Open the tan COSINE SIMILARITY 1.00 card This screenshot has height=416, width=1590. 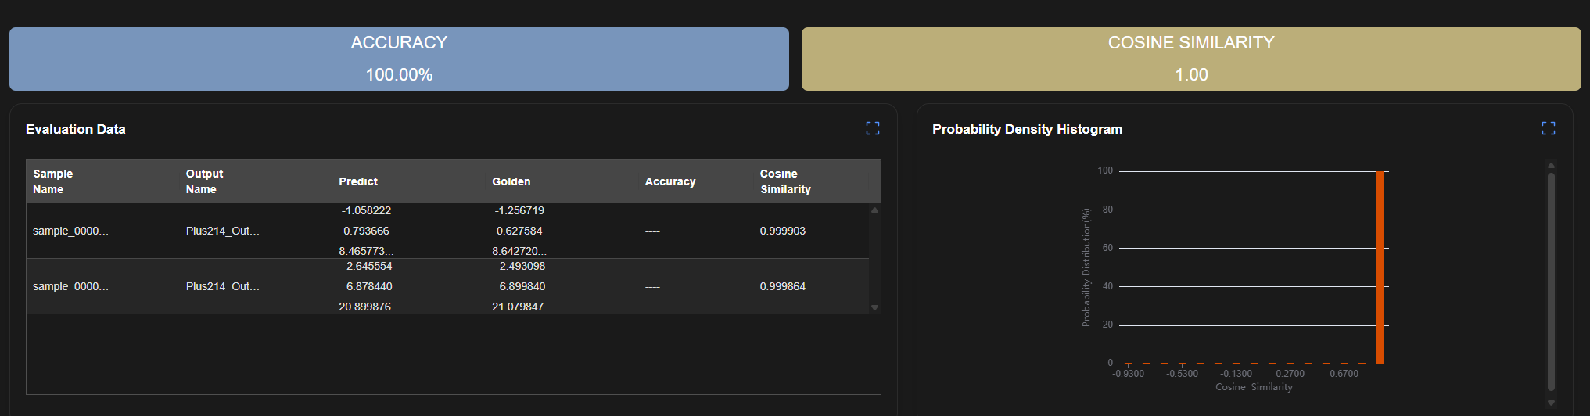1190,59
